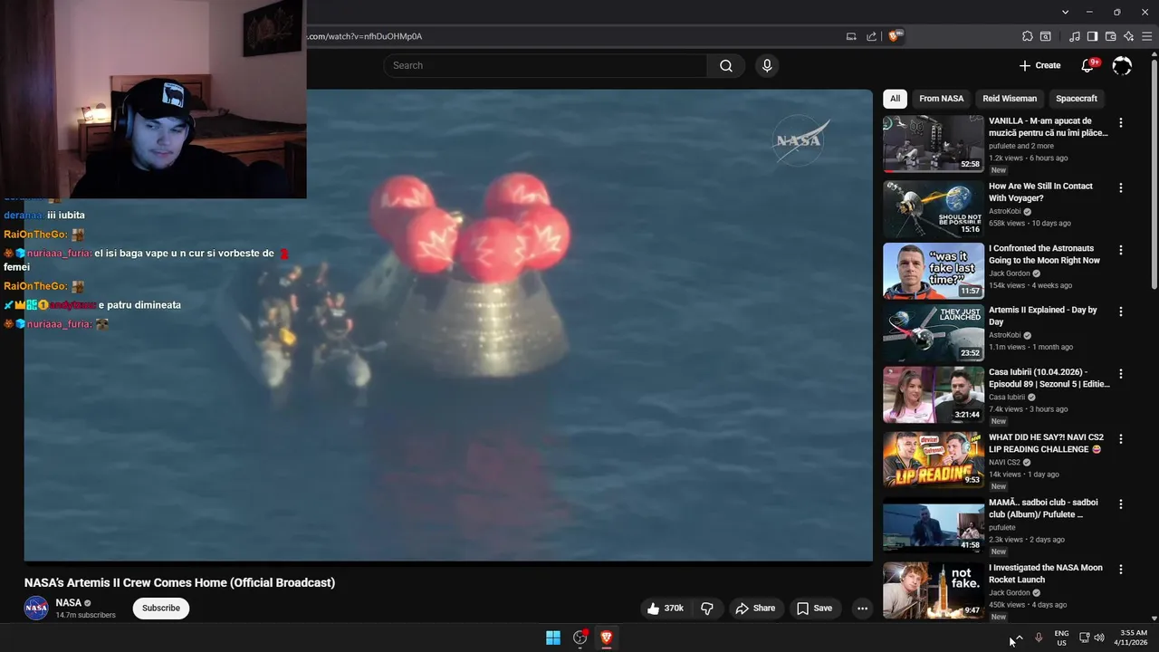Click the video title Artemis II Crew Comes Home
1159x652 pixels.
tap(179, 582)
